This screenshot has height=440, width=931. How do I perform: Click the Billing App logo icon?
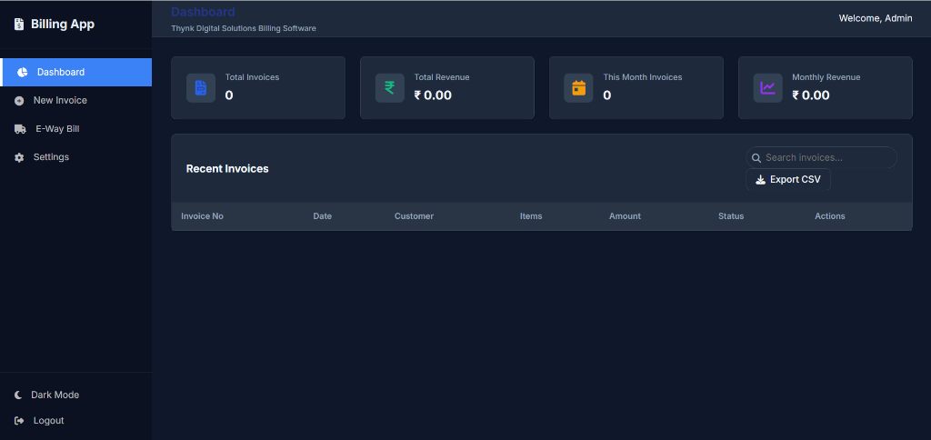click(x=20, y=25)
